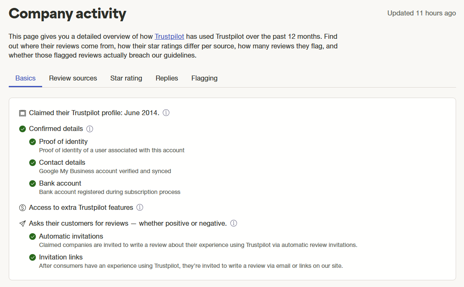This screenshot has width=464, height=287.
Task: Open the info tooltip for claimed profile date
Action: click(166, 113)
